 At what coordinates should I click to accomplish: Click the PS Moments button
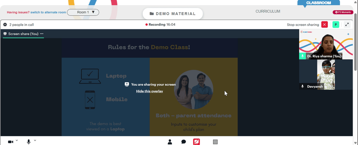click(x=343, y=12)
